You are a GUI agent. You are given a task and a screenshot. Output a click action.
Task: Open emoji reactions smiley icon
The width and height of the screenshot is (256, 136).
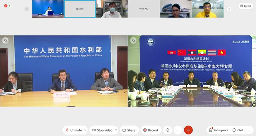tap(167, 130)
